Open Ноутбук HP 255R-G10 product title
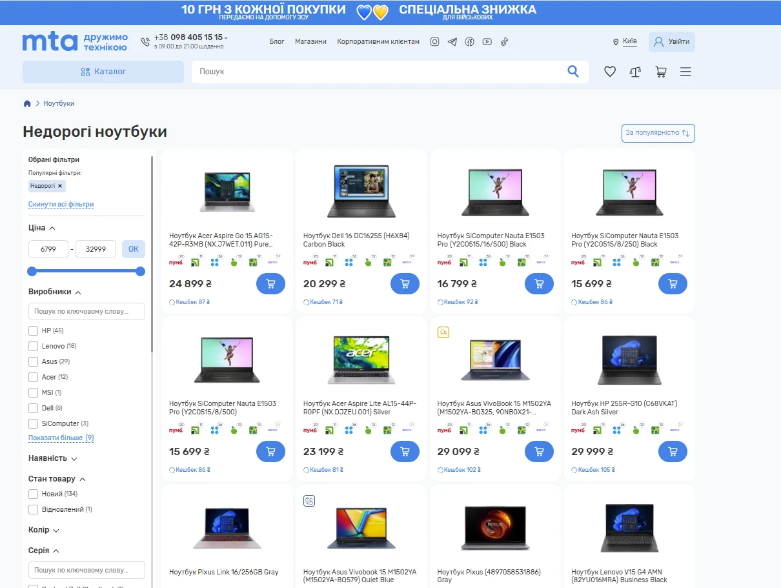 click(624, 408)
